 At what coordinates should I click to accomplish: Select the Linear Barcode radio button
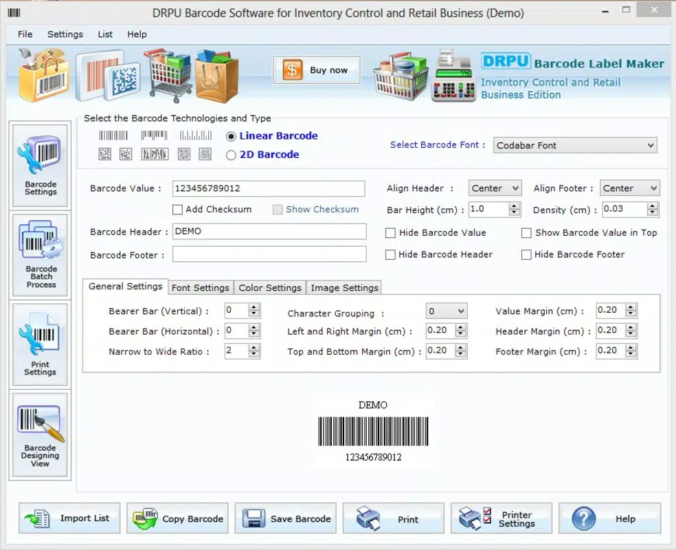(x=231, y=136)
